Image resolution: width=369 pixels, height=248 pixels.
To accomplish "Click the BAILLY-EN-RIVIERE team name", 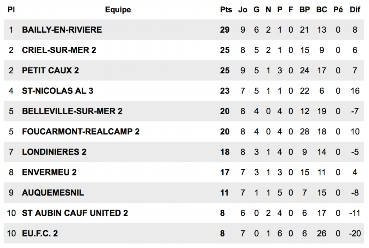I will [x=62, y=30].
